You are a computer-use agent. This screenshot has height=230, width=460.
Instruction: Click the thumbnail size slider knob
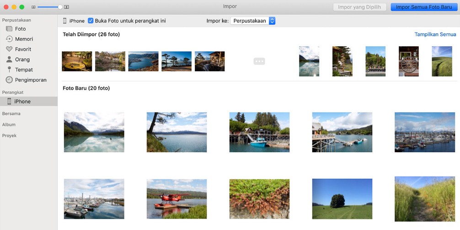point(60,7)
